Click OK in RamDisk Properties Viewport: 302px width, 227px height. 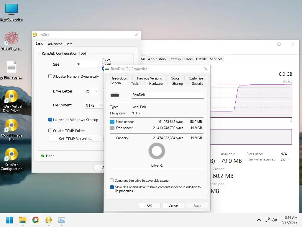pos(150,205)
